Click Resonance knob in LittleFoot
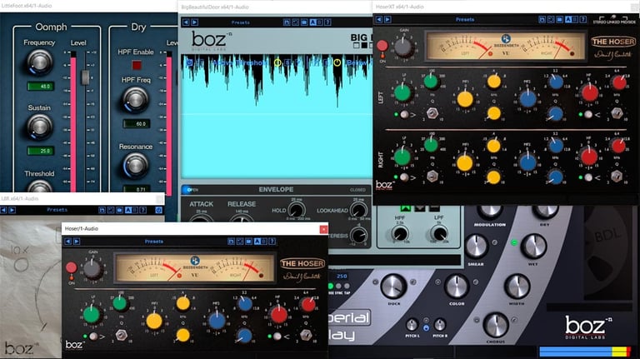 (136, 166)
